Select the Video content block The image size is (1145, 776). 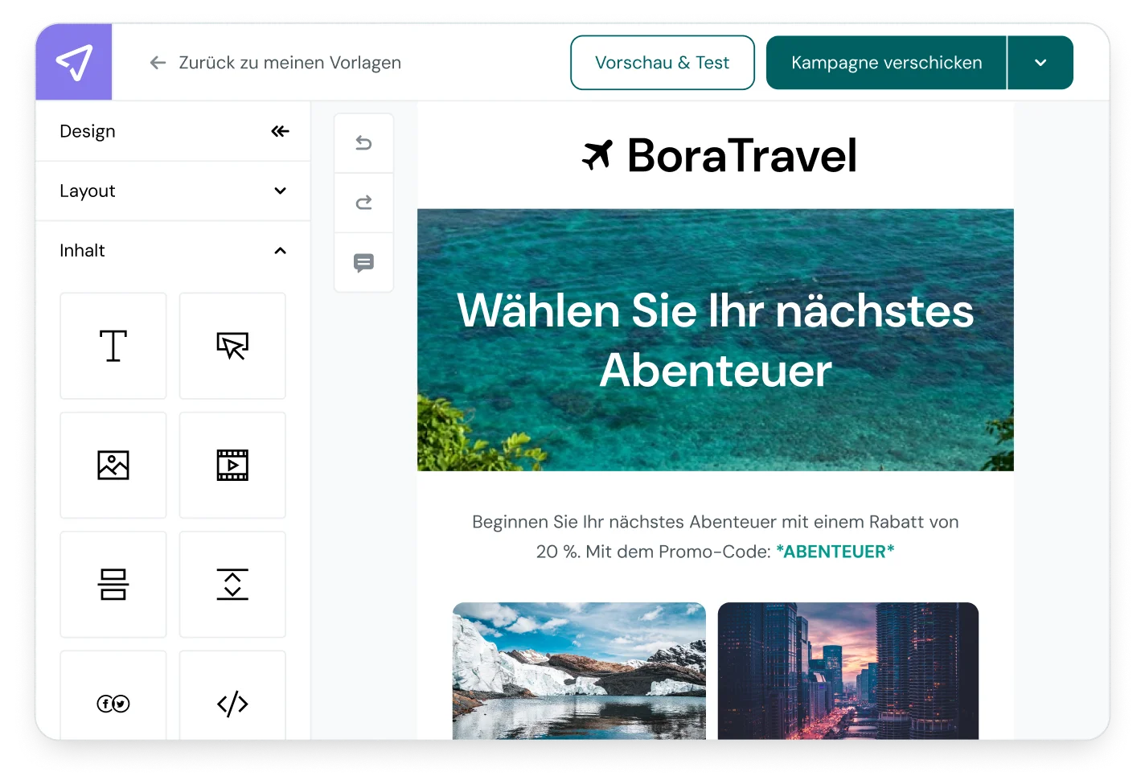232,465
